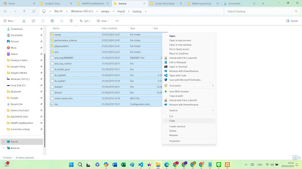Viewport: 302px width, 169px height.
Task: Click the Cut scissors icon in toolbar
Action: 24,21
